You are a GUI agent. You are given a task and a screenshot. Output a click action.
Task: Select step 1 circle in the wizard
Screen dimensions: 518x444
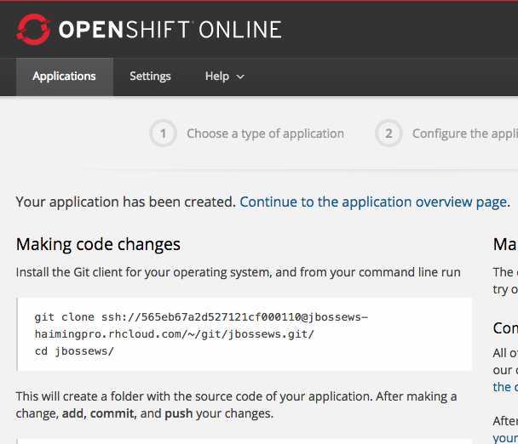(x=163, y=134)
